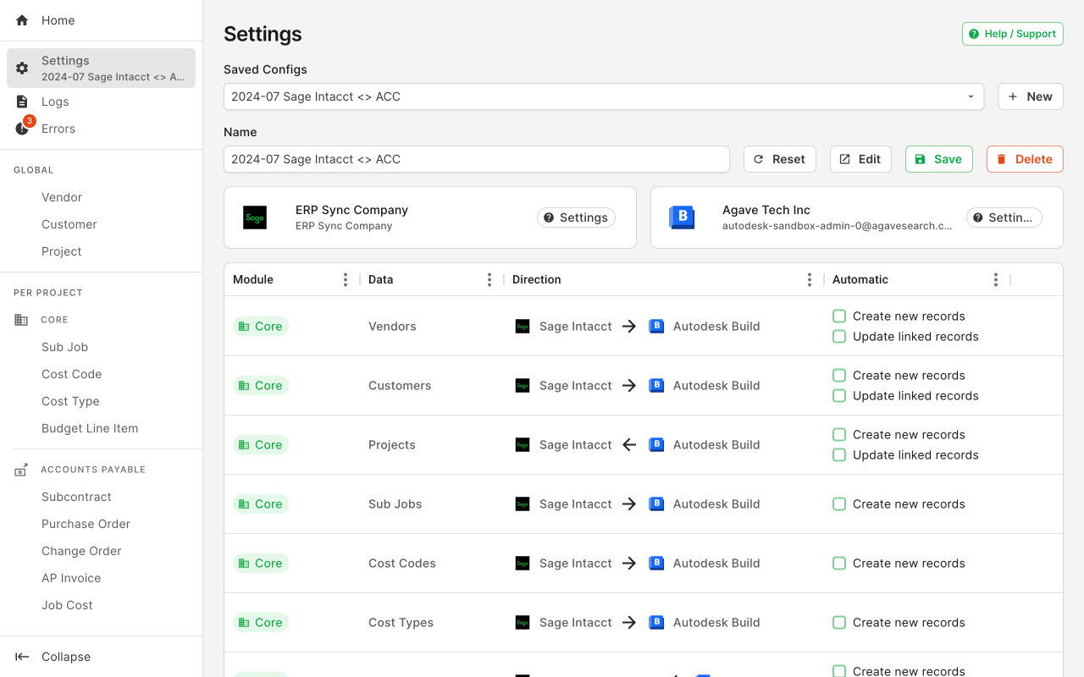This screenshot has width=1084, height=677.
Task: Enable Create new records for Projects
Action: [x=839, y=434]
